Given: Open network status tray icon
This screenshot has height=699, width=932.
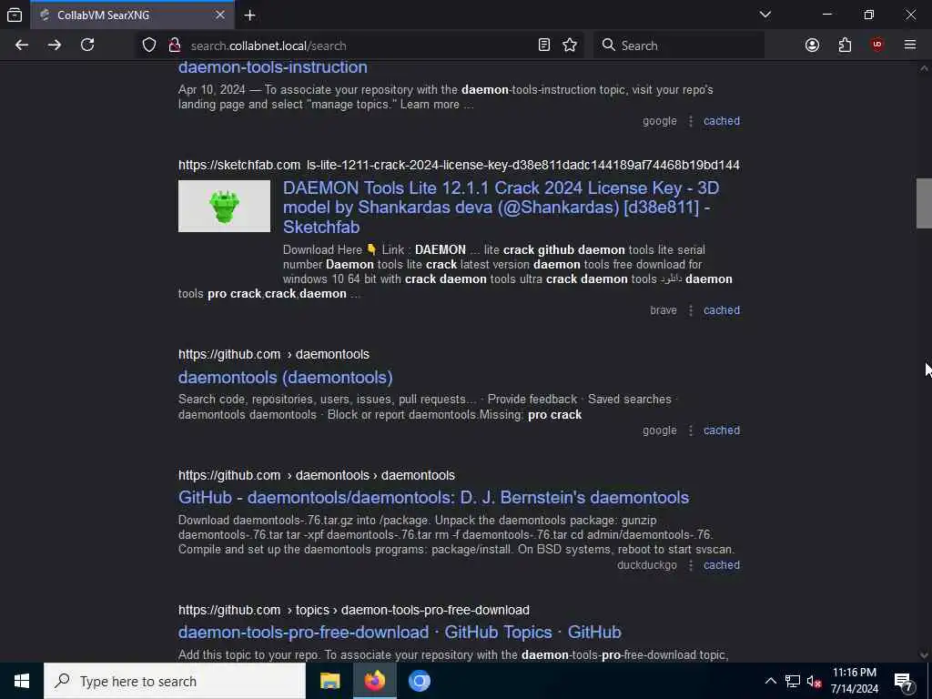Looking at the screenshot, I should coord(793,681).
